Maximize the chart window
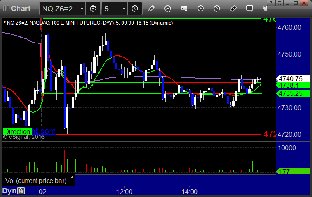This screenshot has height=197, width=312. point(296,3)
